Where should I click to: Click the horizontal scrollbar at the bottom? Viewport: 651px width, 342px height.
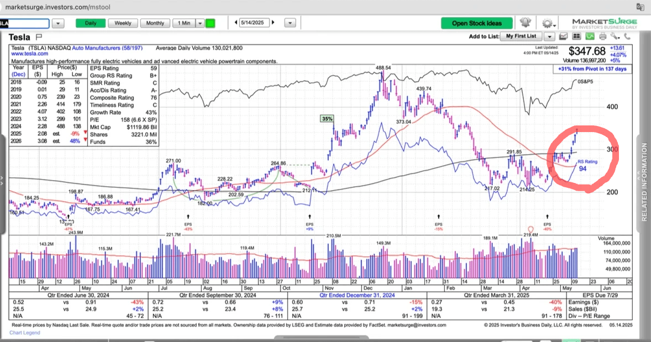click(321, 337)
